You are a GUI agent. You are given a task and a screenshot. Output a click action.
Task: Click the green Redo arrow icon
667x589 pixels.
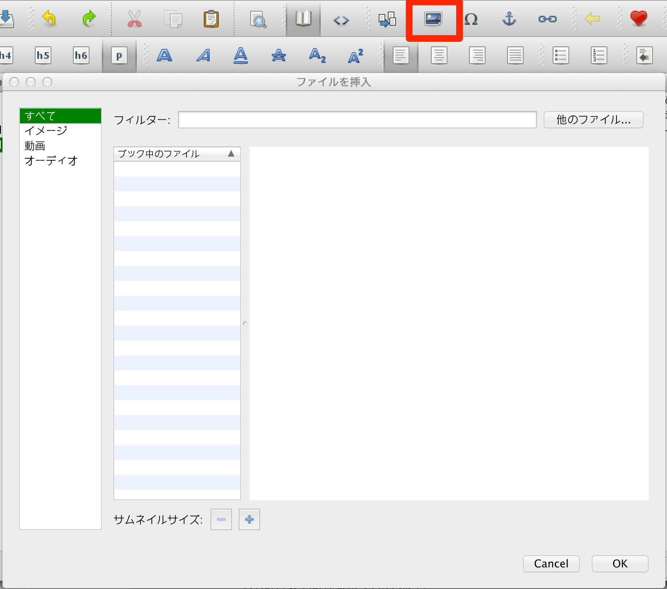point(89,19)
